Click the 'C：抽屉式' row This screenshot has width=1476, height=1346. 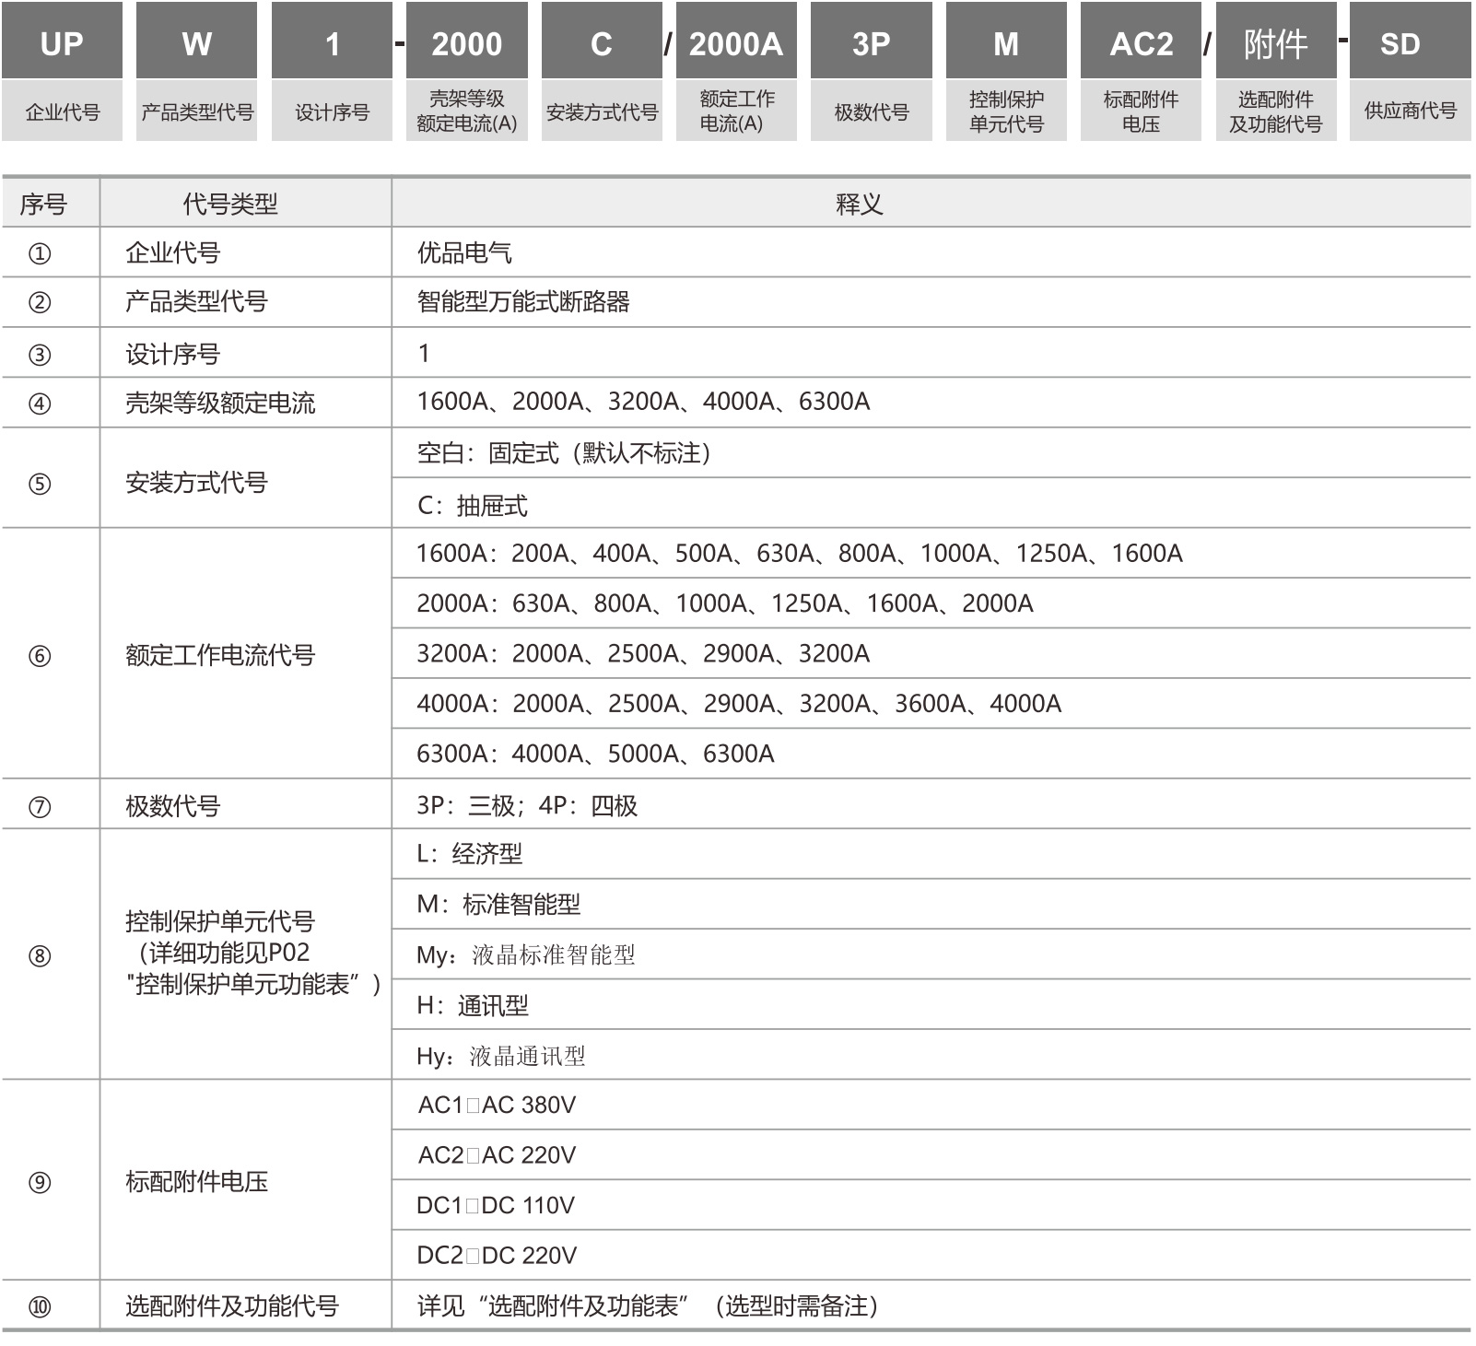[x=931, y=504]
